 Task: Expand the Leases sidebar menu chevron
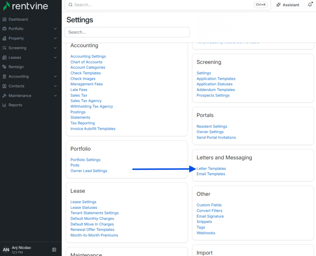[x=55, y=58]
